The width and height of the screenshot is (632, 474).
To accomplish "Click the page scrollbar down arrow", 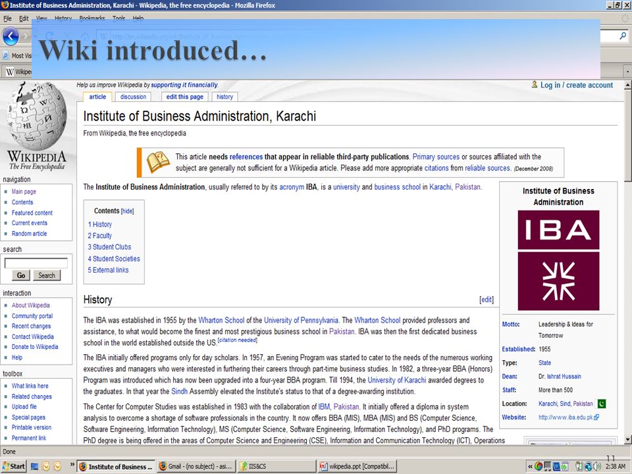I will [x=627, y=439].
